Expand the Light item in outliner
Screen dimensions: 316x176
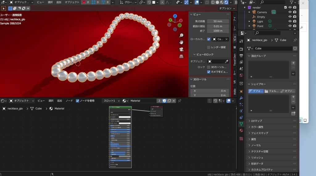pyautogui.click(x=250, y=22)
